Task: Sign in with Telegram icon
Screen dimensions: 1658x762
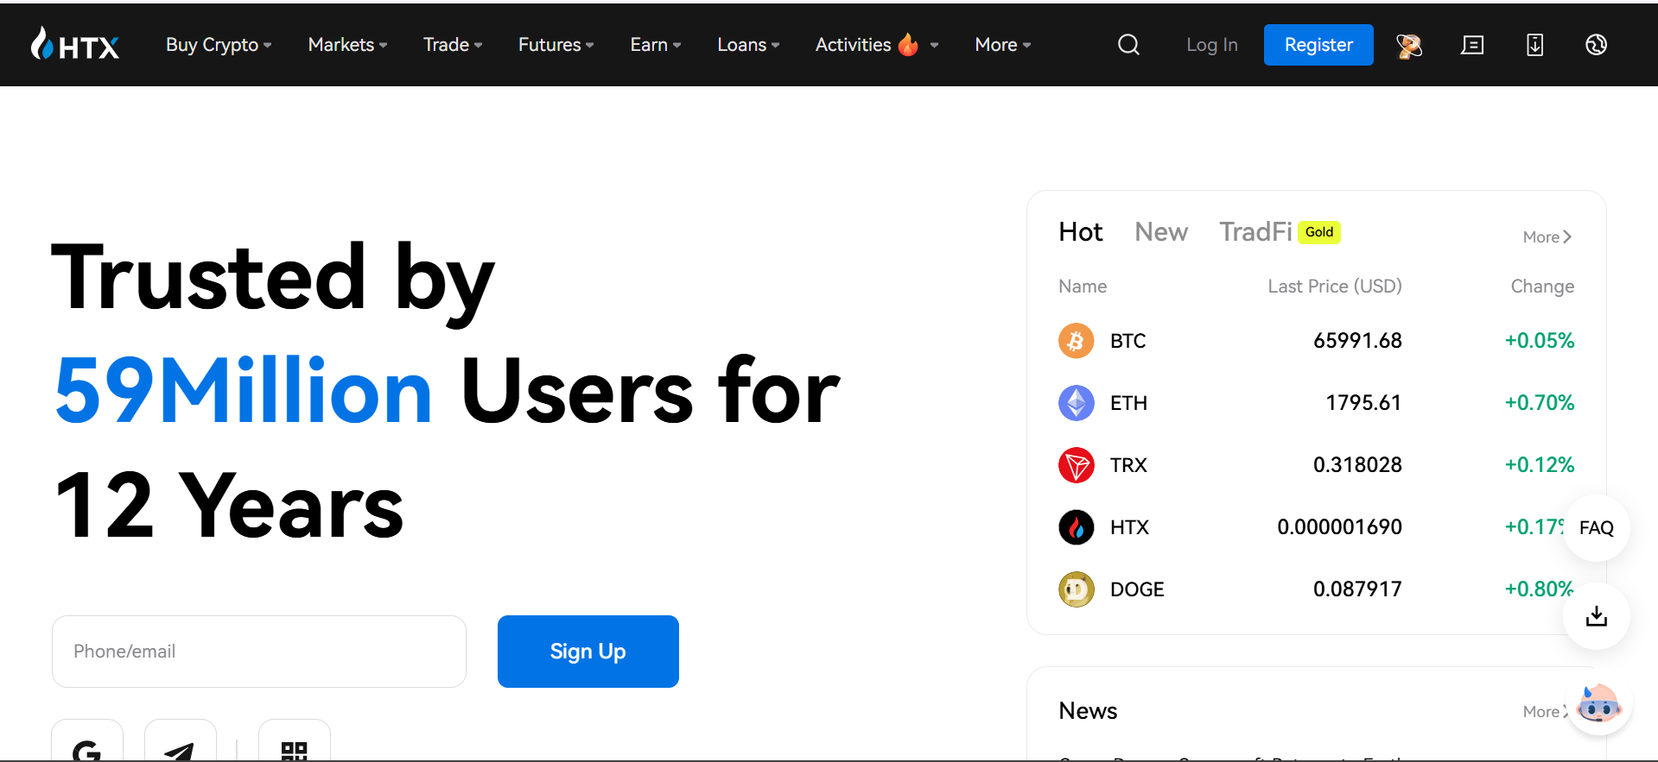Action: click(x=180, y=742)
